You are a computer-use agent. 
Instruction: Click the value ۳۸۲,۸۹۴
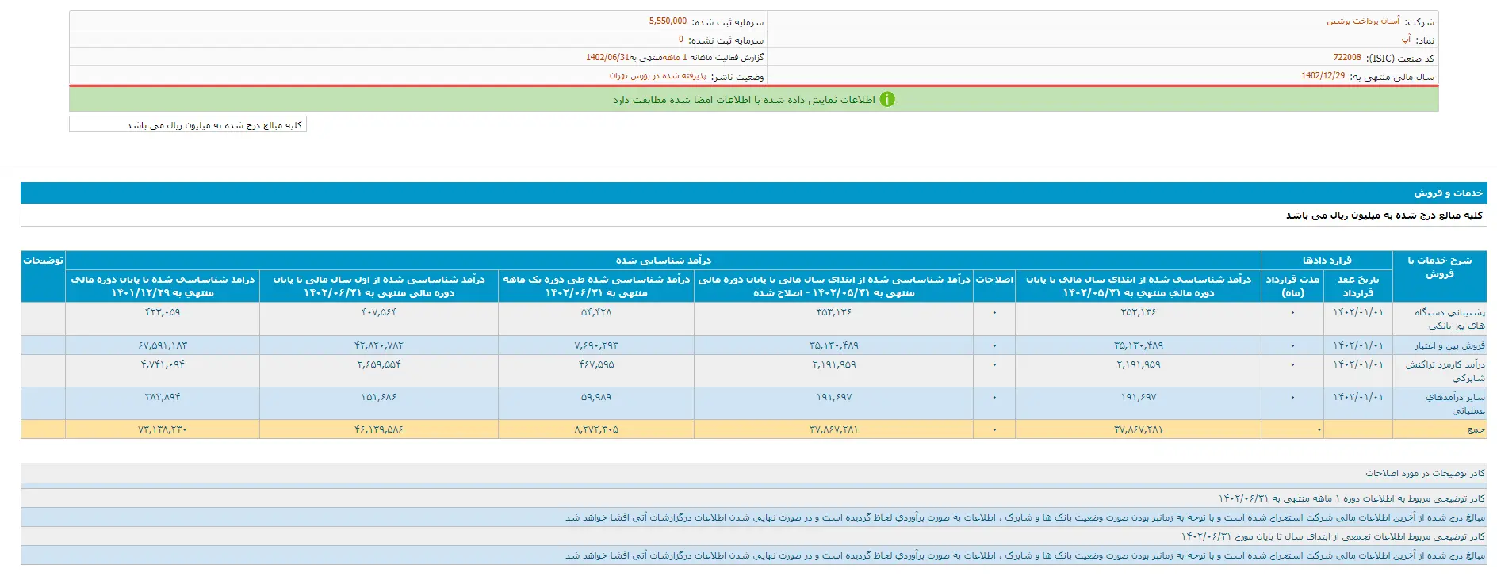pos(163,397)
